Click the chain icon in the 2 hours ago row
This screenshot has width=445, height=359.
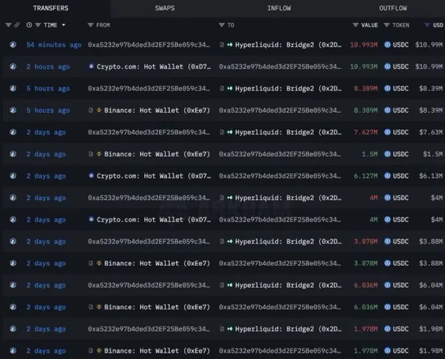(x=13, y=66)
